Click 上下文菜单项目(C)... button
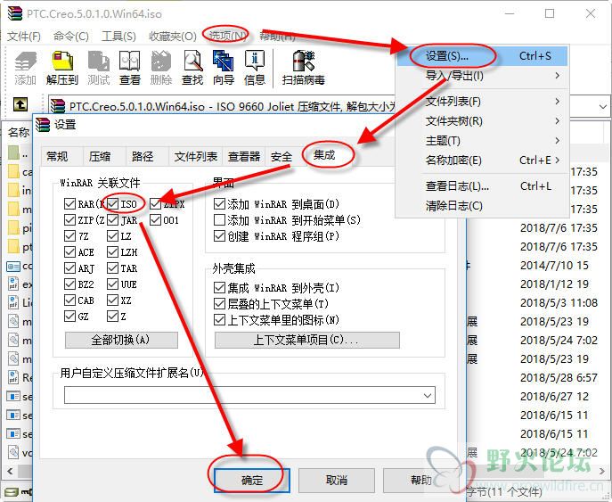The height and width of the screenshot is (502, 612). tap(306, 340)
